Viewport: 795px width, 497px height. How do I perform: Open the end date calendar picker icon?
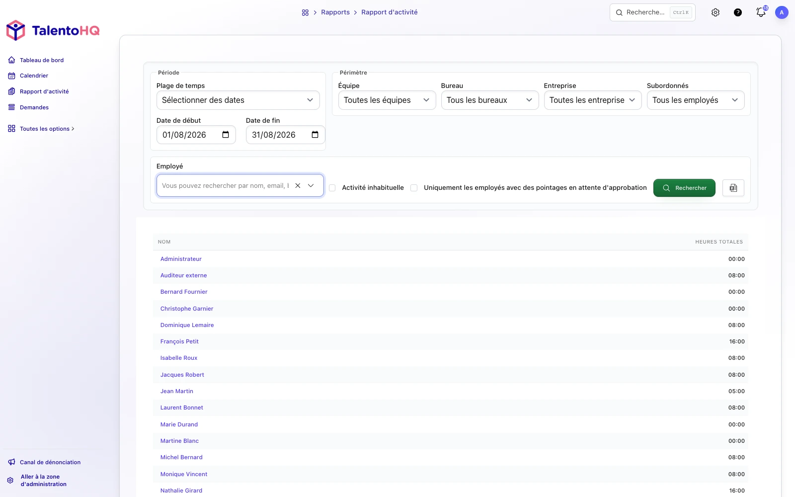pyautogui.click(x=315, y=135)
